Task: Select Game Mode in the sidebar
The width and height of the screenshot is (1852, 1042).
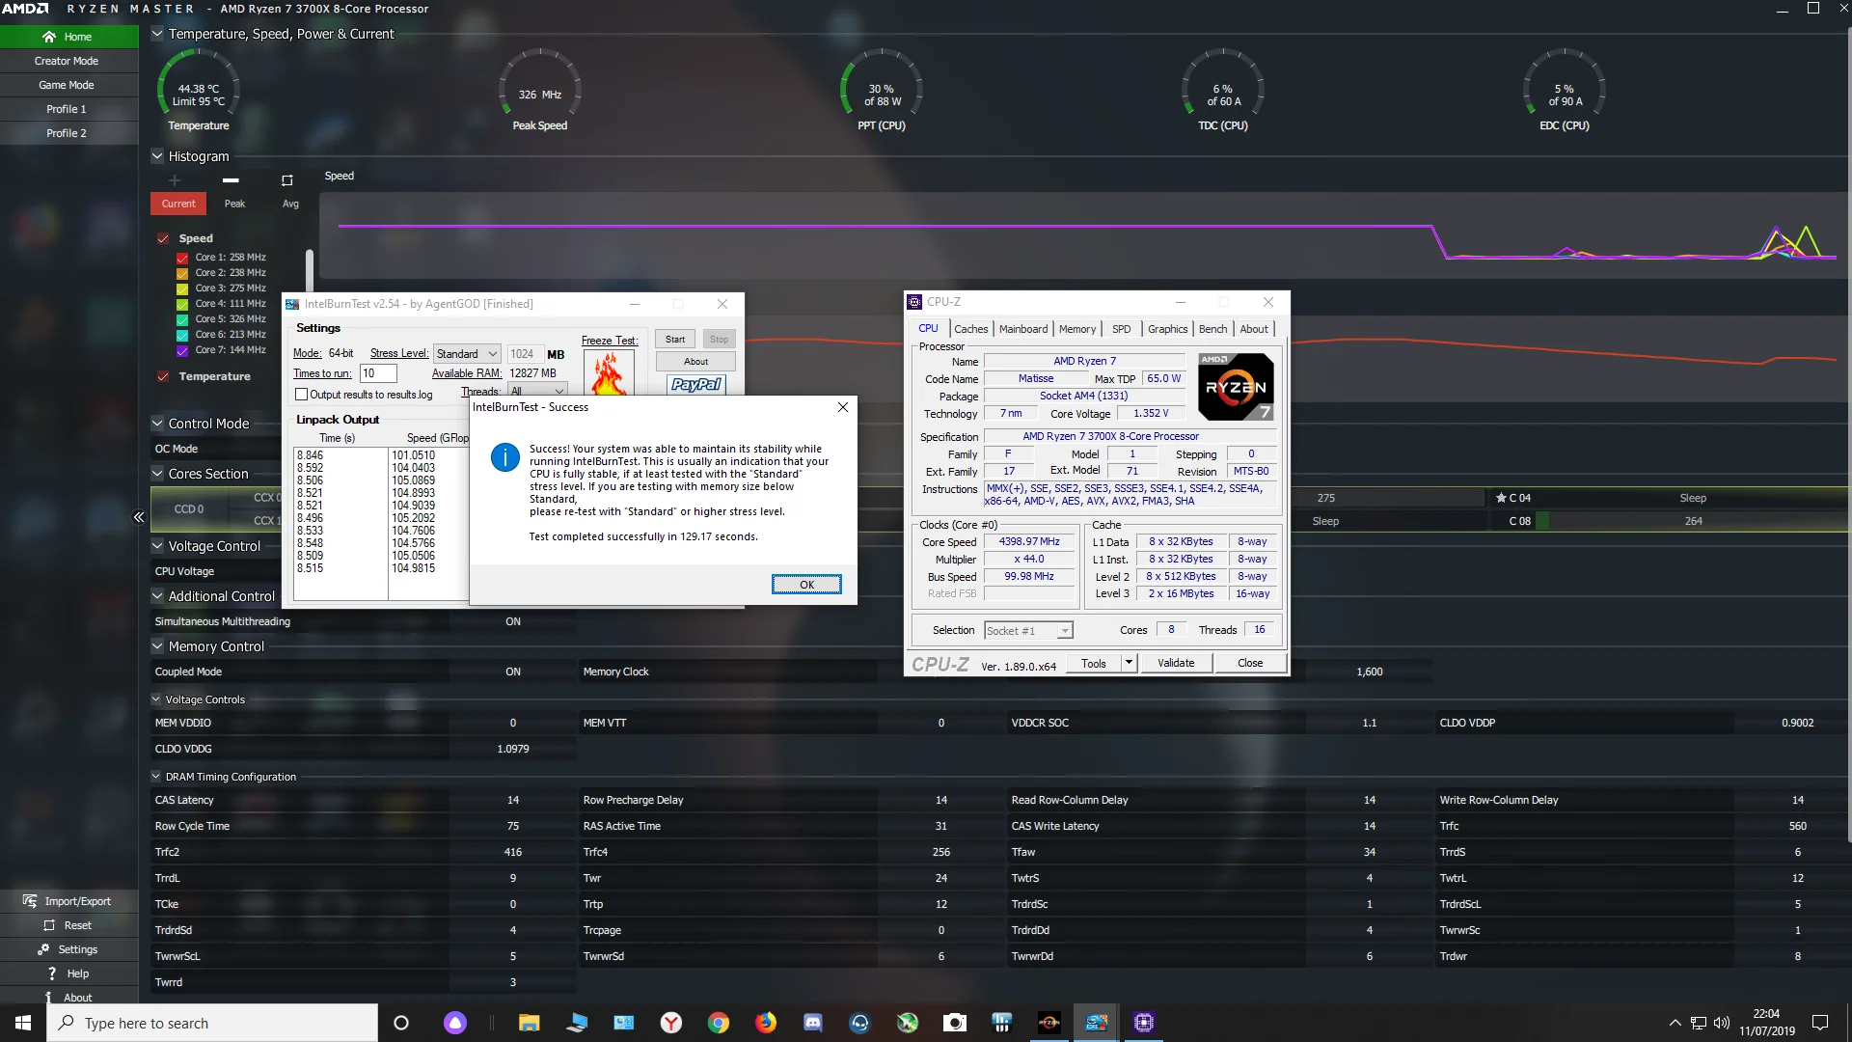Action: (68, 85)
